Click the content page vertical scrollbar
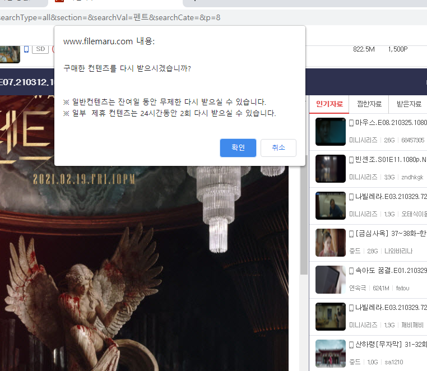Viewport: 427px width, 371px height. point(304,215)
